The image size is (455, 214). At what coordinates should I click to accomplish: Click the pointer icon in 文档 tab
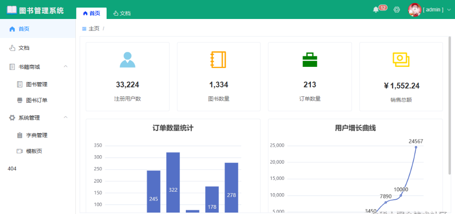tap(116, 13)
